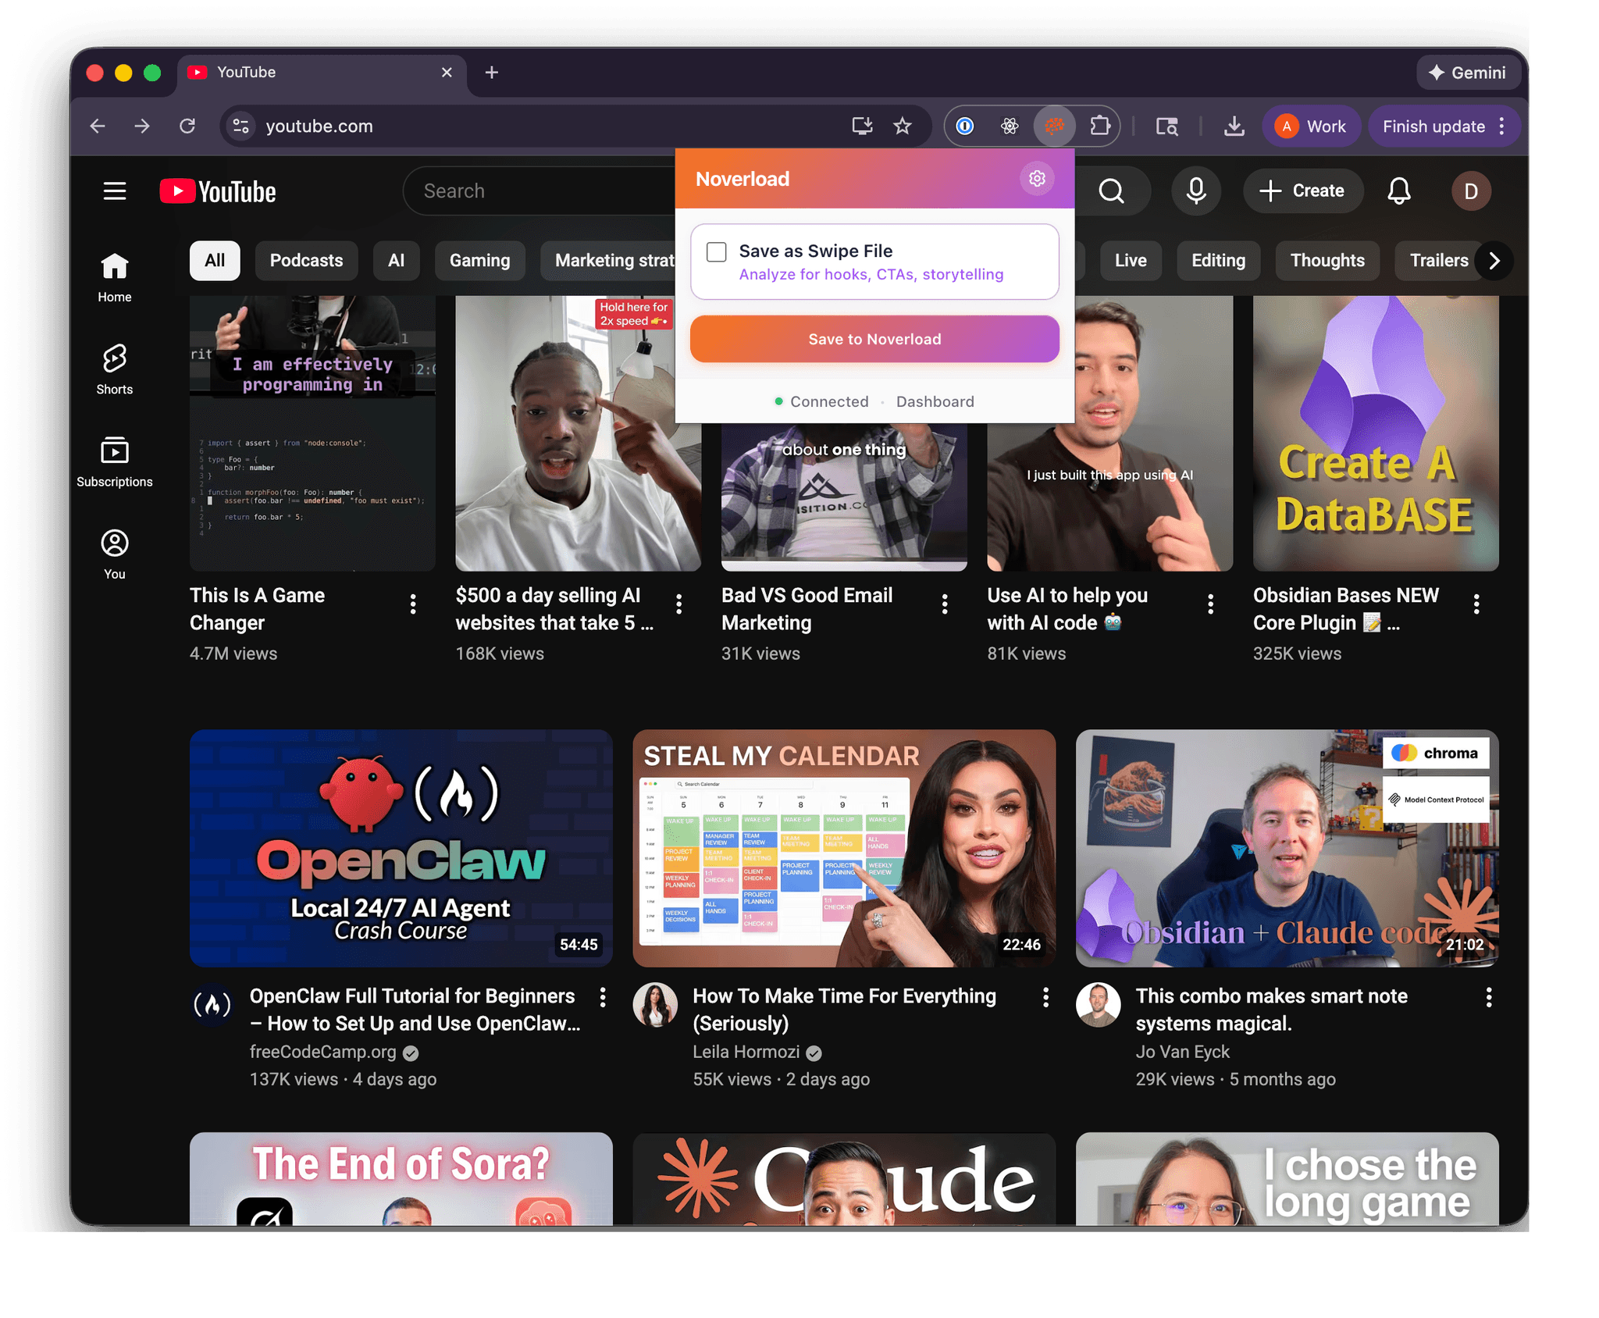Click the YouTube logo

tap(218, 191)
